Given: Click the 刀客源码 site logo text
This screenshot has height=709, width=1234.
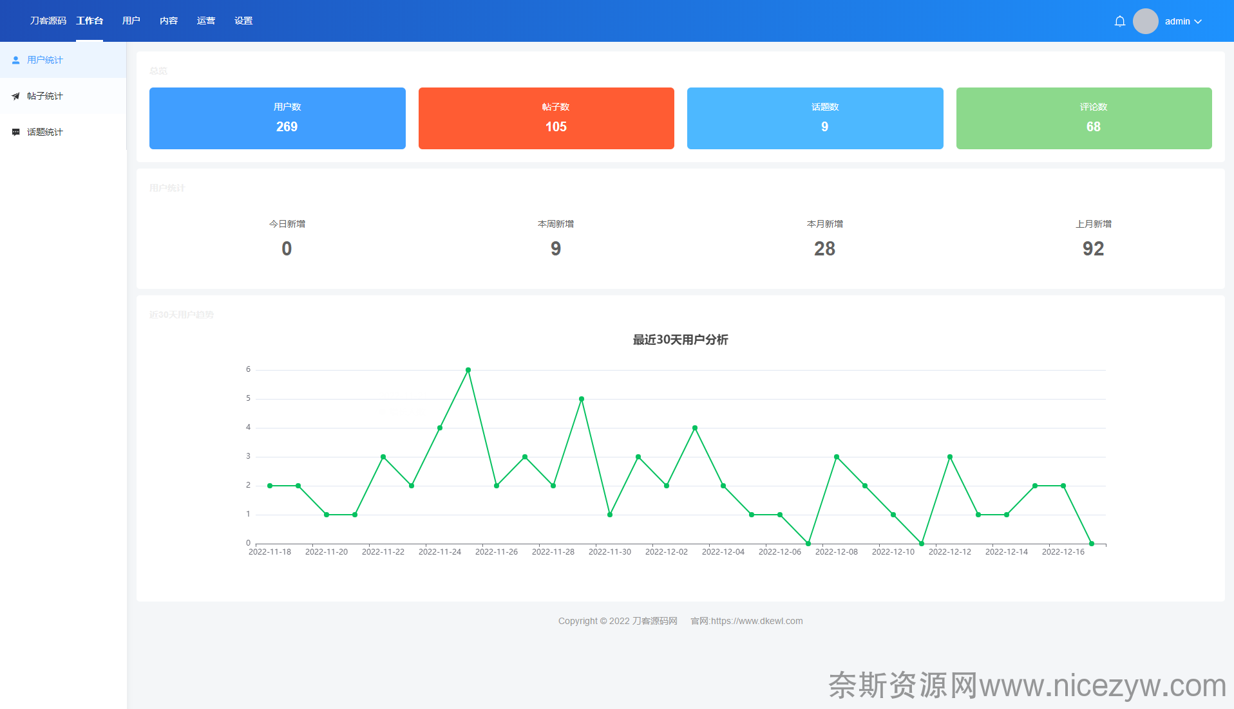Looking at the screenshot, I should [x=48, y=21].
